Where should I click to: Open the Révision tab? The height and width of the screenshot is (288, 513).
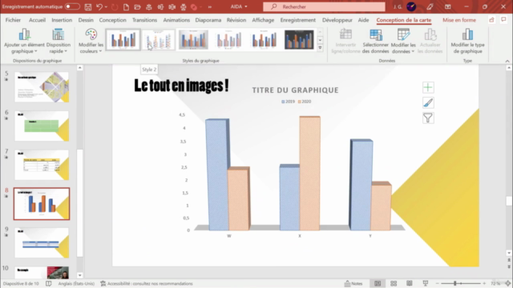[236, 20]
